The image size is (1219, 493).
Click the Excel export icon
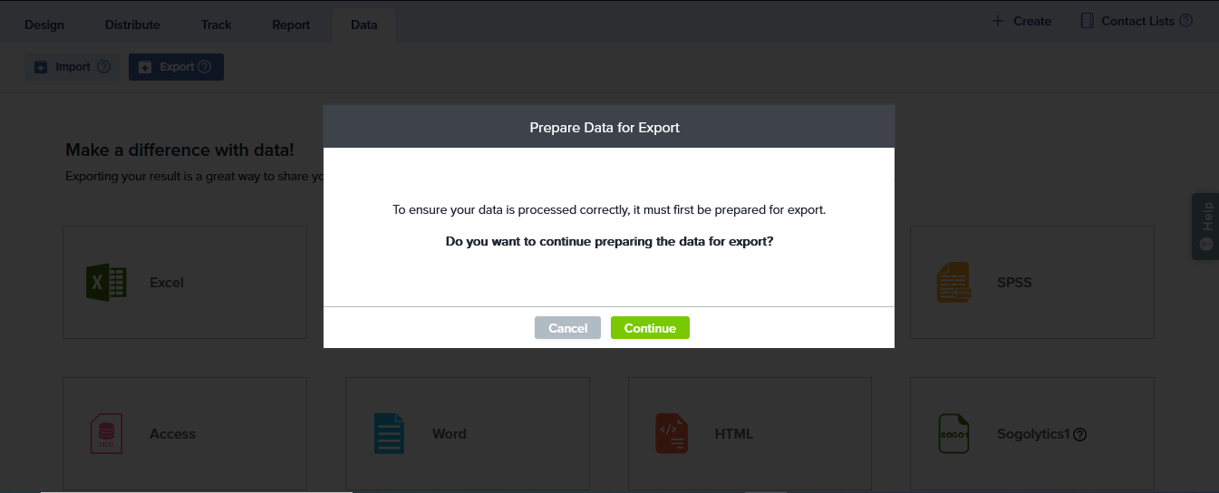(x=106, y=283)
